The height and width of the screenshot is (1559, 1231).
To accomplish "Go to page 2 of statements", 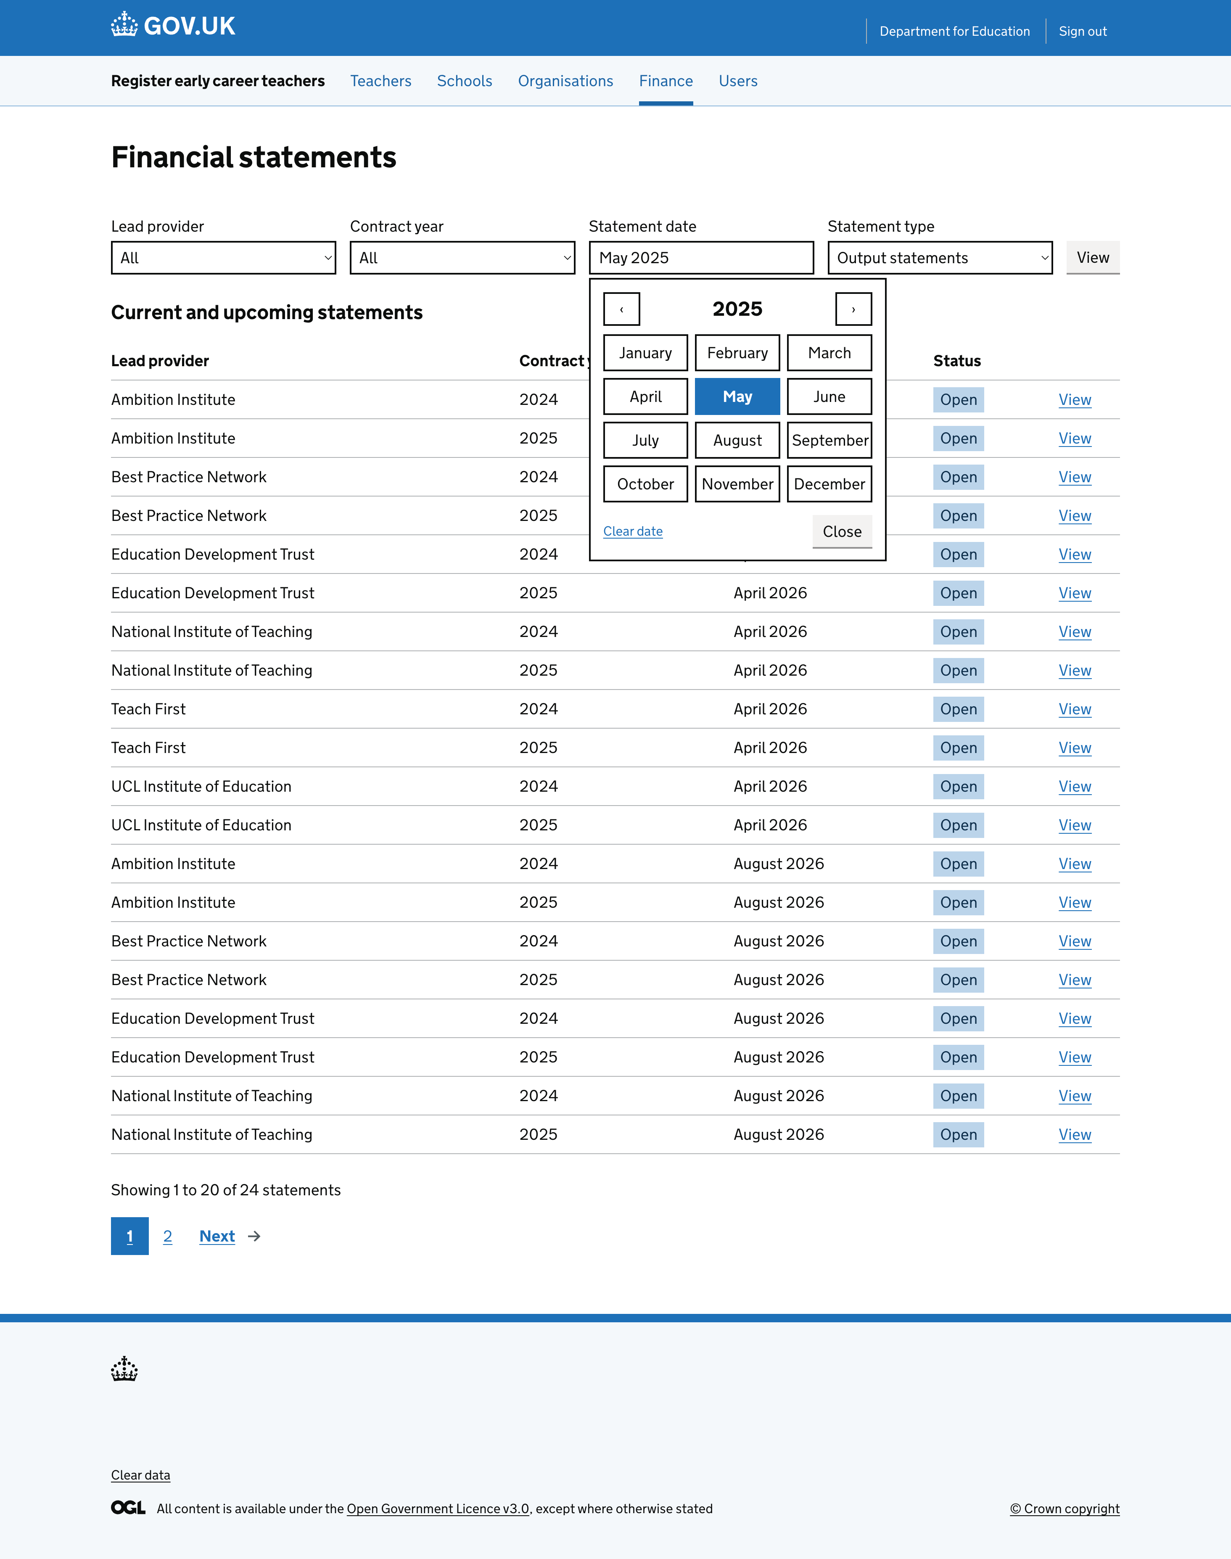I will [x=167, y=1236].
